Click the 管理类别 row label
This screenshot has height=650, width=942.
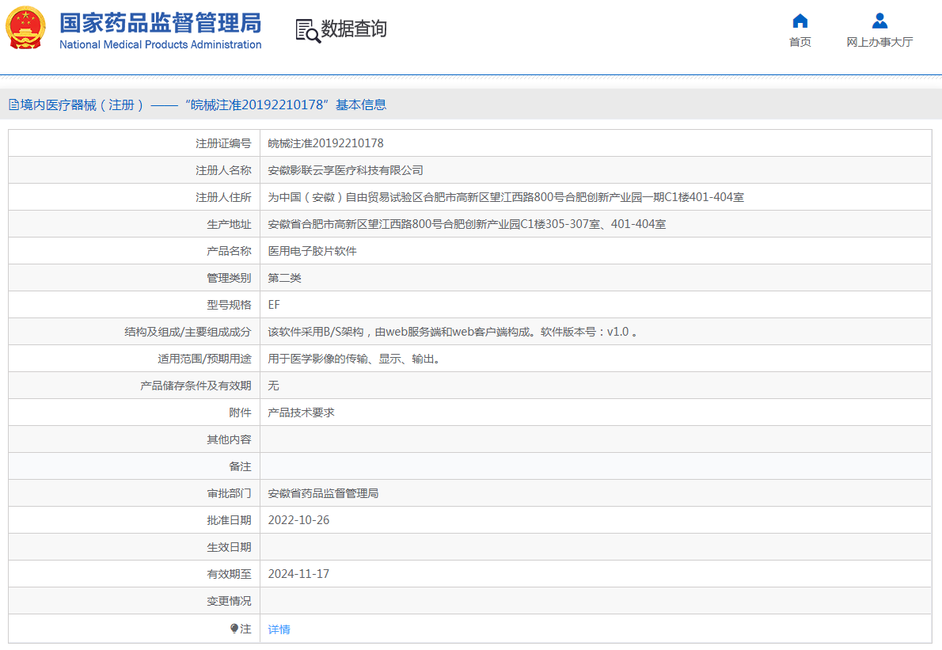pos(229,278)
